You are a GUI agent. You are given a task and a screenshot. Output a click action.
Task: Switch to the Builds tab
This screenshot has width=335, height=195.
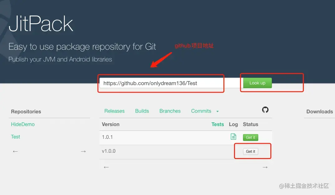tap(142, 111)
